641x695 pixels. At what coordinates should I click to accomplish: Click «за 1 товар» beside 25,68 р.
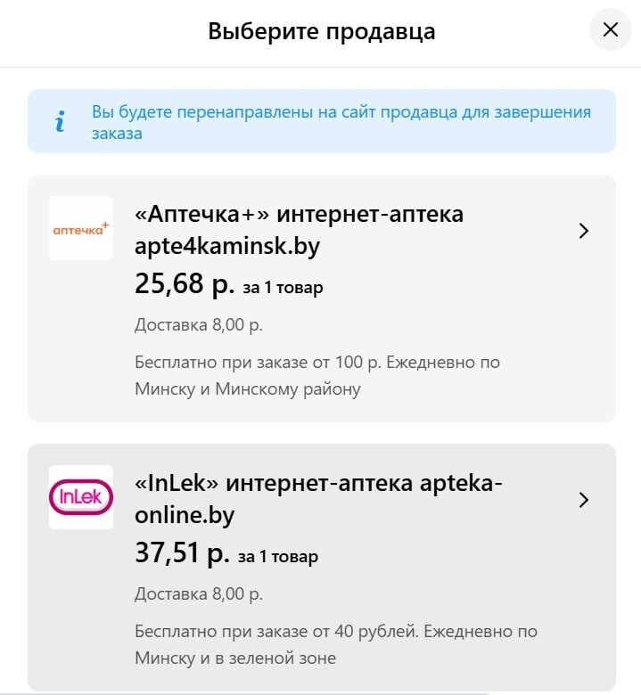[x=283, y=288]
